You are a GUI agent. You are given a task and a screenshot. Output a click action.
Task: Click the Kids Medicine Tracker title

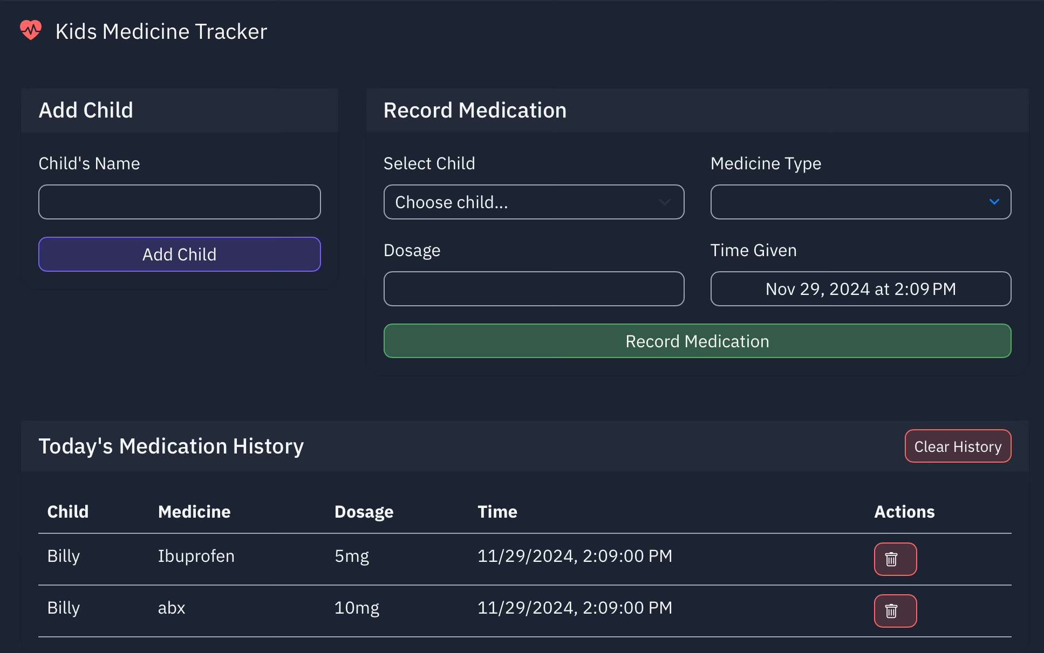click(161, 31)
